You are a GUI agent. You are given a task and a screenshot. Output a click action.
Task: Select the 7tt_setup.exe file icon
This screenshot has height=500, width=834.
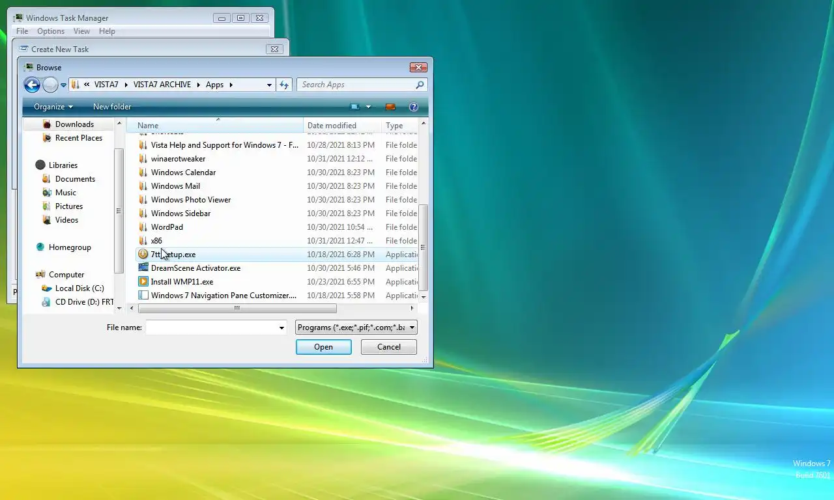143,255
